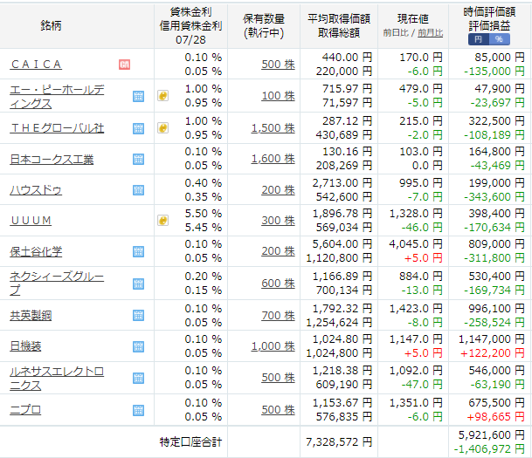Open the CAICA stock link
Image resolution: width=532 pixels, height=458 pixels.
click(x=36, y=65)
